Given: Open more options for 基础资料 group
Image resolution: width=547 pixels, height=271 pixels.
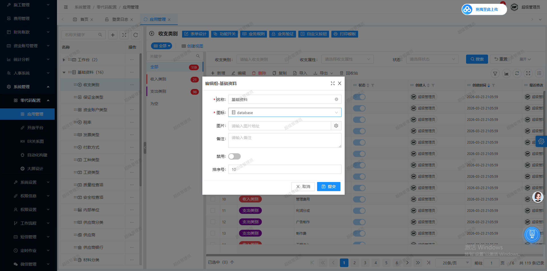Looking at the screenshot, I should pos(132,72).
